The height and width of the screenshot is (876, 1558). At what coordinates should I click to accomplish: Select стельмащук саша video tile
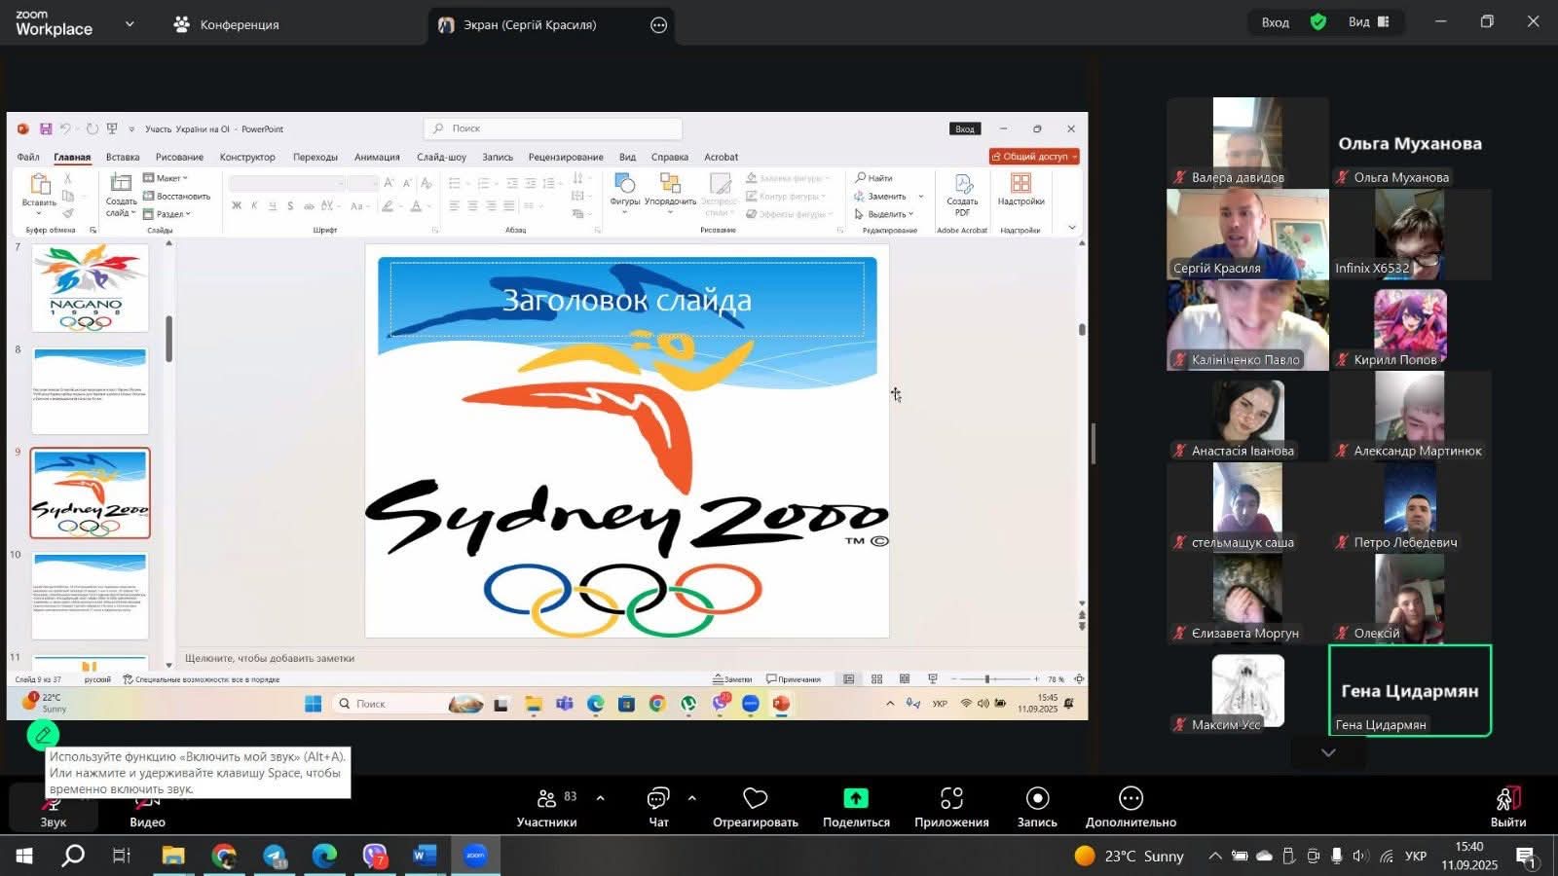click(x=1247, y=508)
